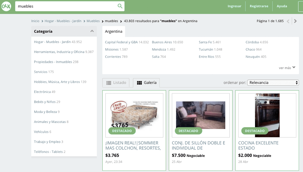Select Capital Federal y GBA location
This screenshot has height=172, width=303.
(x=127, y=42)
